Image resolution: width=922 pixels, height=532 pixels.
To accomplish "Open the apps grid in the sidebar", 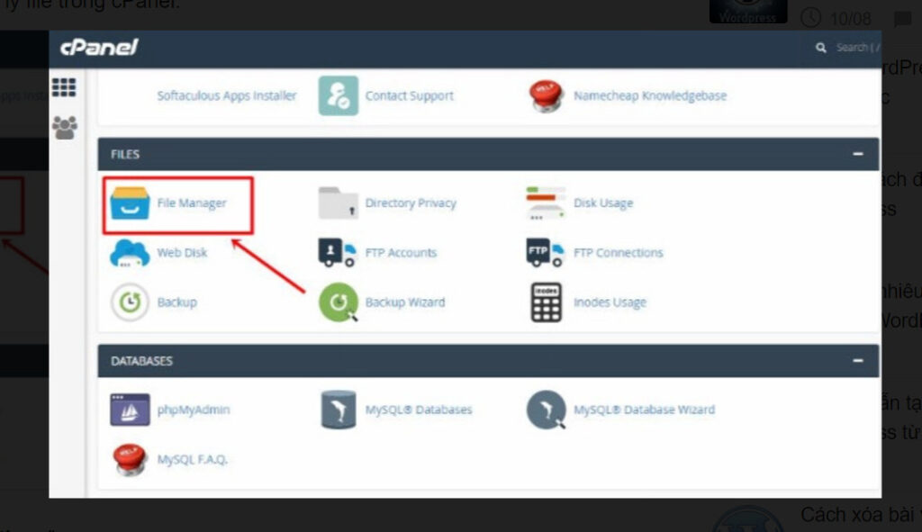I will [x=63, y=86].
